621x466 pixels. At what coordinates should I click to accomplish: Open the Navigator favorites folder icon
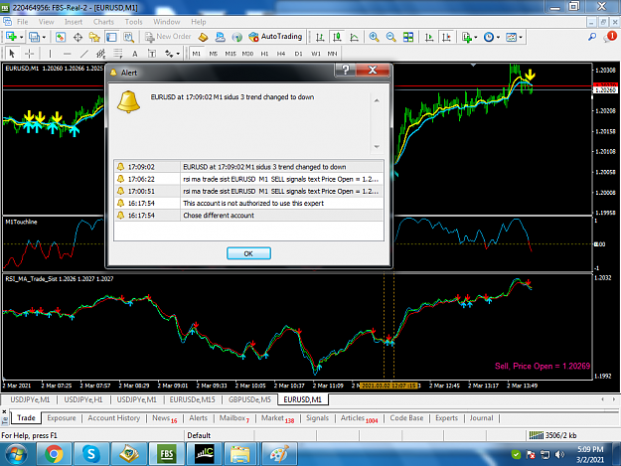pos(94,37)
